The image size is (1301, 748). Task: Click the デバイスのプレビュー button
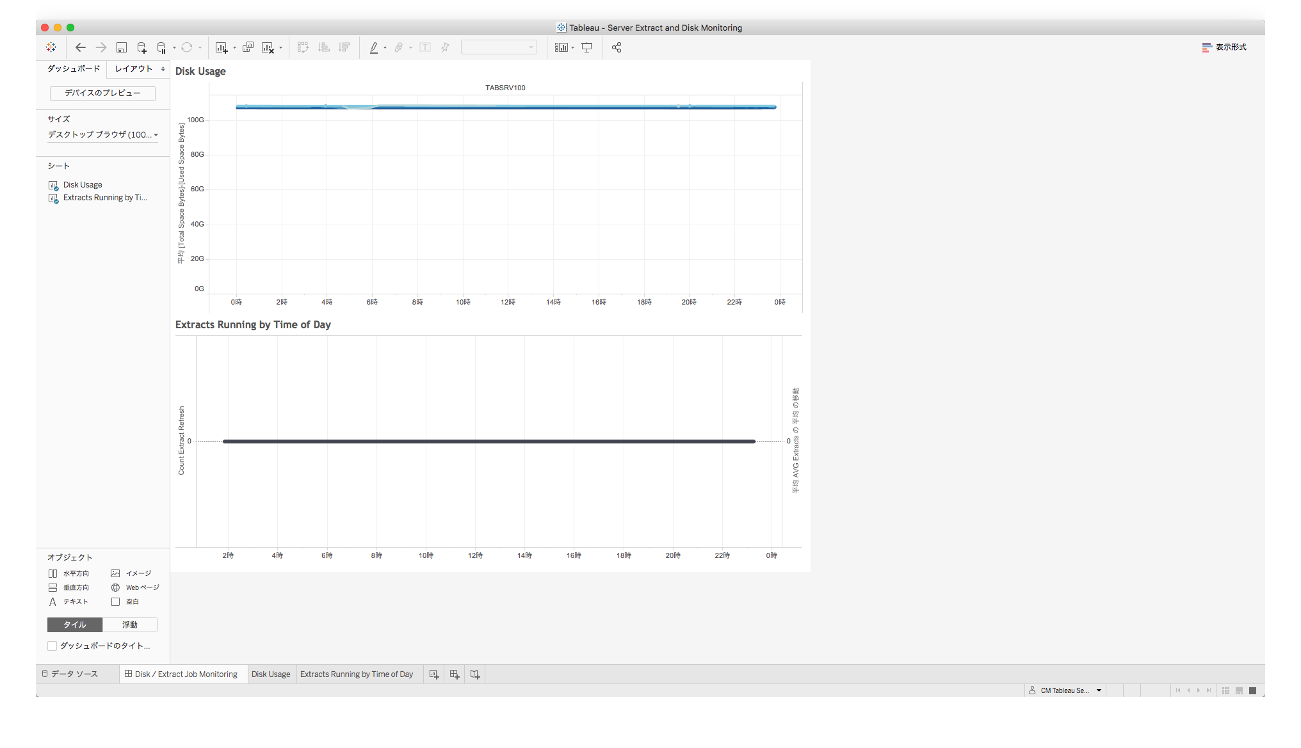click(102, 93)
